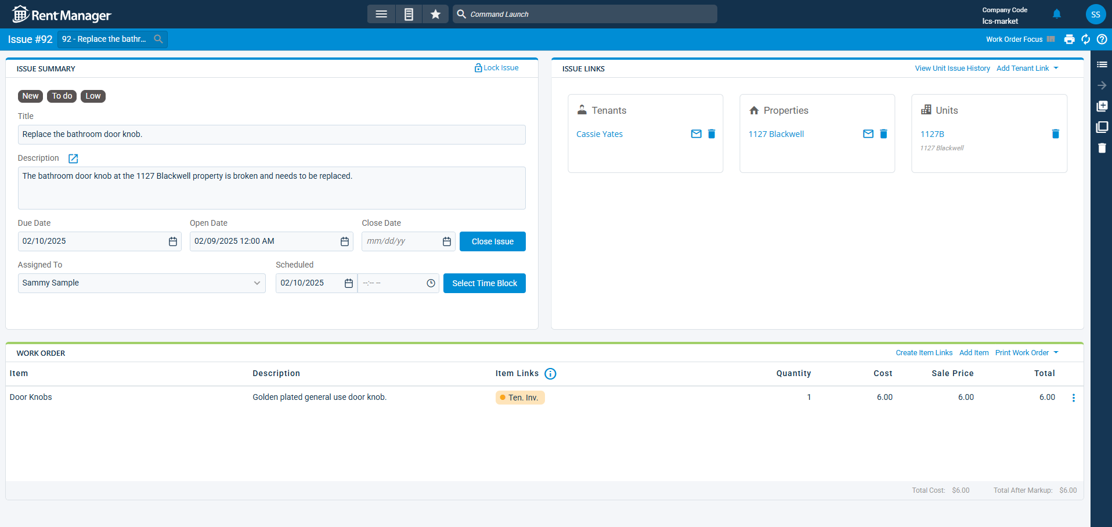Print the issue using the printer icon
Image resolution: width=1112 pixels, height=527 pixels.
pos(1070,39)
